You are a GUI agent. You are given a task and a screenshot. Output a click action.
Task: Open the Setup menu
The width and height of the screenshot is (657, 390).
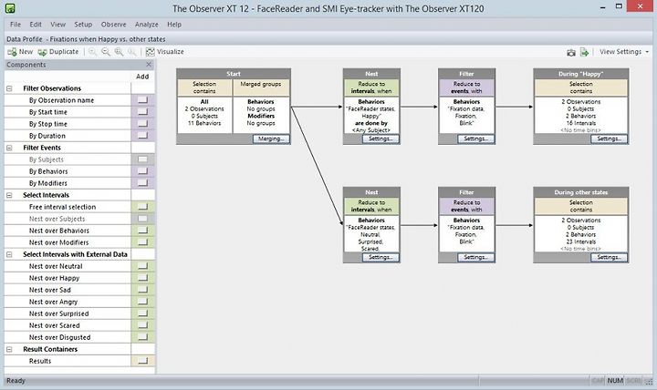83,25
